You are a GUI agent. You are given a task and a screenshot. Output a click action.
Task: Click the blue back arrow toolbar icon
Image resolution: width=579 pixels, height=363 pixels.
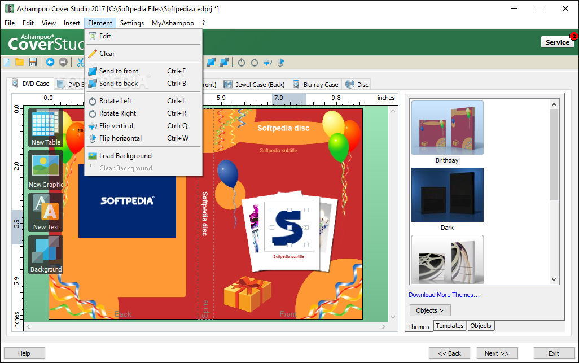(x=50, y=62)
